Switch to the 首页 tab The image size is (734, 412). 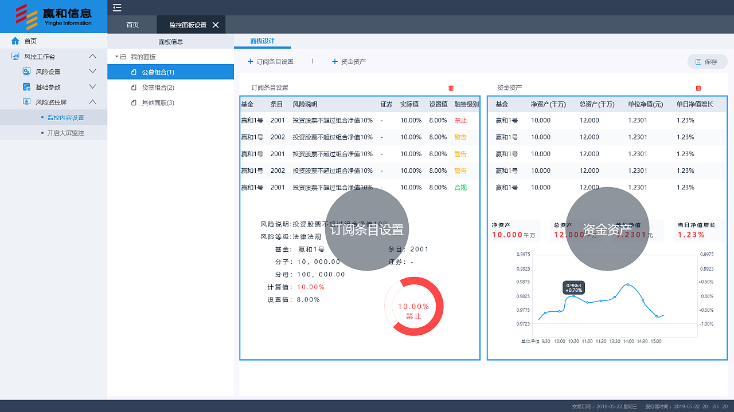coord(132,25)
